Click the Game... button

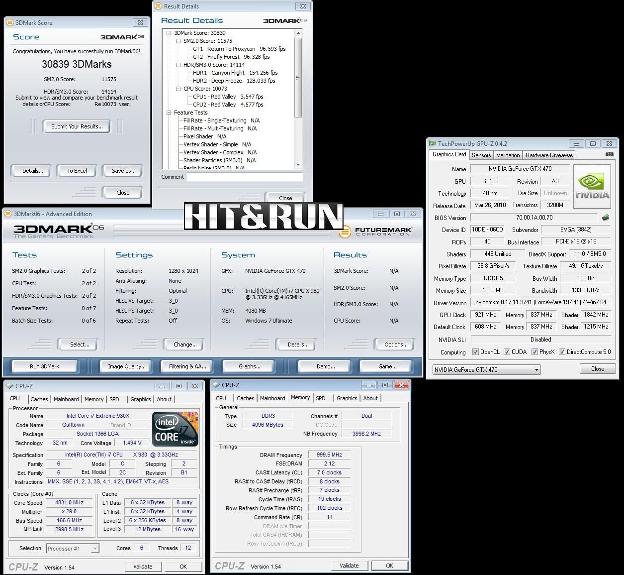pyautogui.click(x=387, y=366)
